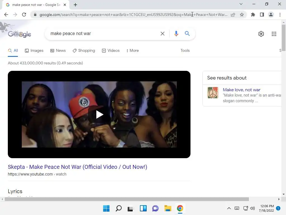
Task: Start voice search with microphone
Action: (176, 34)
